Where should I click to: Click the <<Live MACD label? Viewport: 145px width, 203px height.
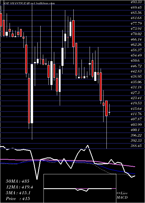pos(122,195)
